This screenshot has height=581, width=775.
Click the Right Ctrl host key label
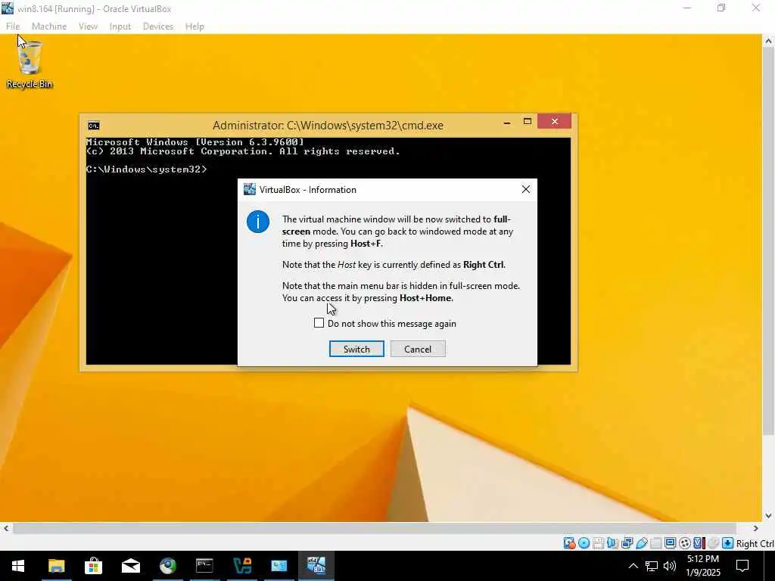coord(755,543)
